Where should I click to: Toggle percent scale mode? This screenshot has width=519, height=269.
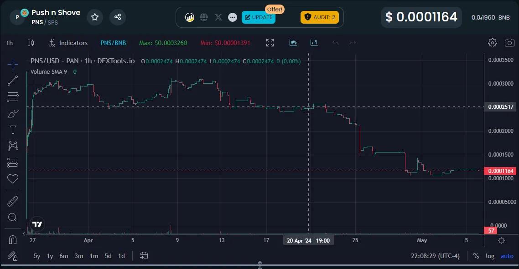point(476,256)
